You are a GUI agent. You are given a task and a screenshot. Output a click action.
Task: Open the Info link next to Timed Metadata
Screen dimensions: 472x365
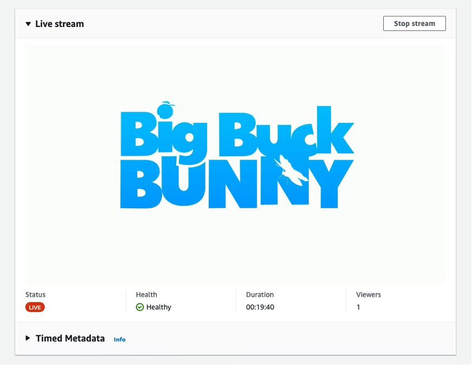point(120,340)
